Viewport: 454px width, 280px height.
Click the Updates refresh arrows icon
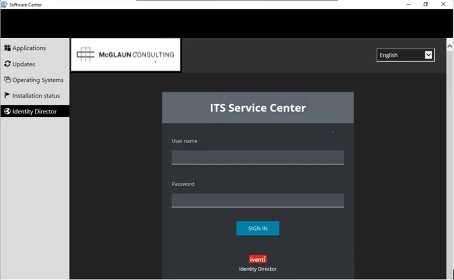(7, 64)
